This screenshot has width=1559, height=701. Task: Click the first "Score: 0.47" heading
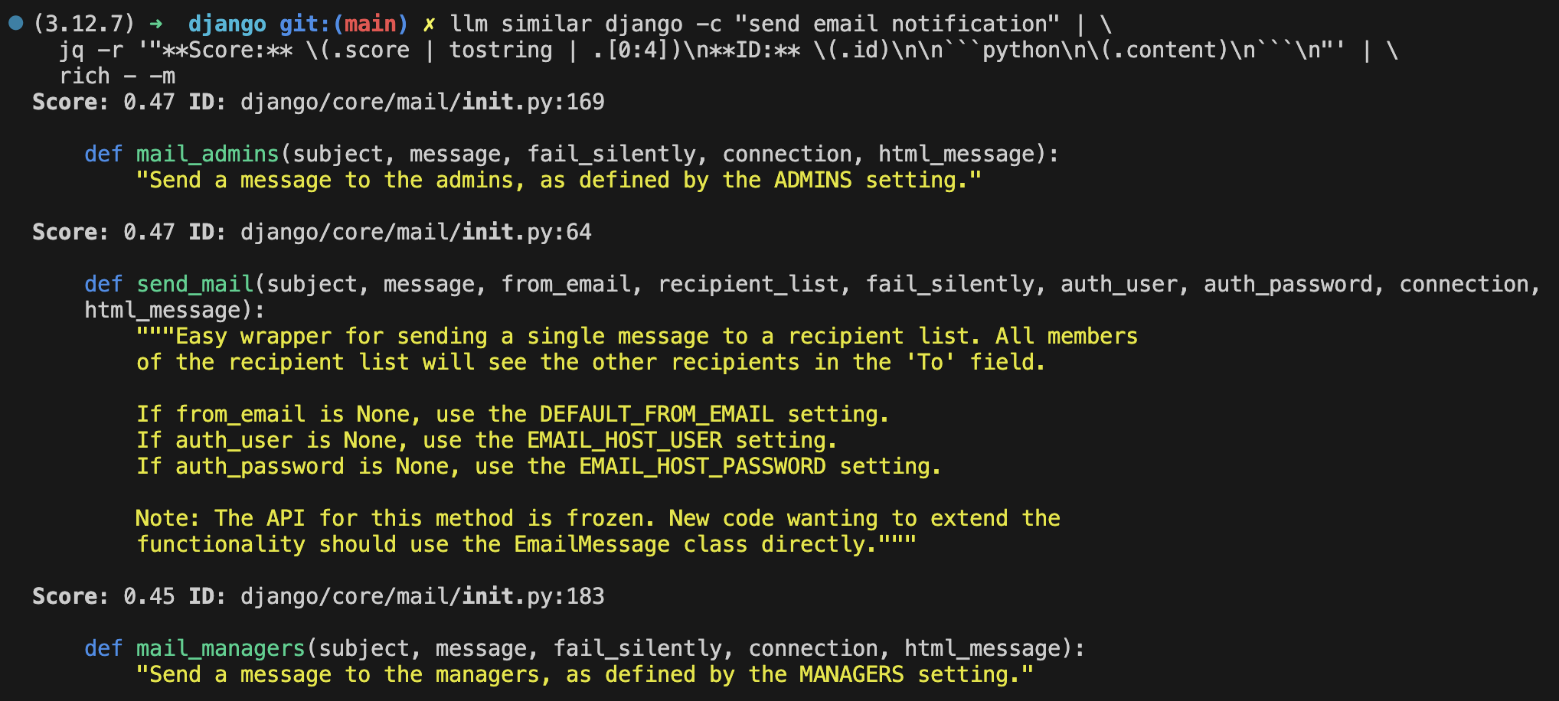point(103,102)
